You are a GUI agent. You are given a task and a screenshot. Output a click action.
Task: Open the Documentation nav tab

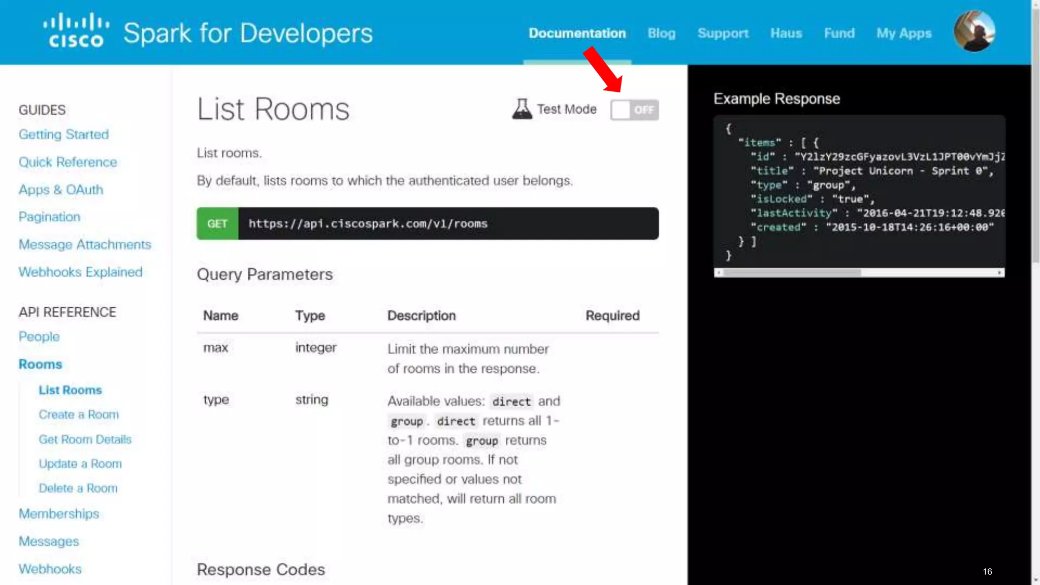577,34
